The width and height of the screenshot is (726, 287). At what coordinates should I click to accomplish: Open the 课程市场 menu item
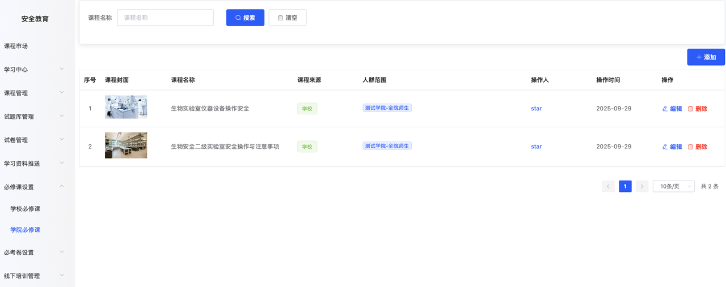point(16,46)
